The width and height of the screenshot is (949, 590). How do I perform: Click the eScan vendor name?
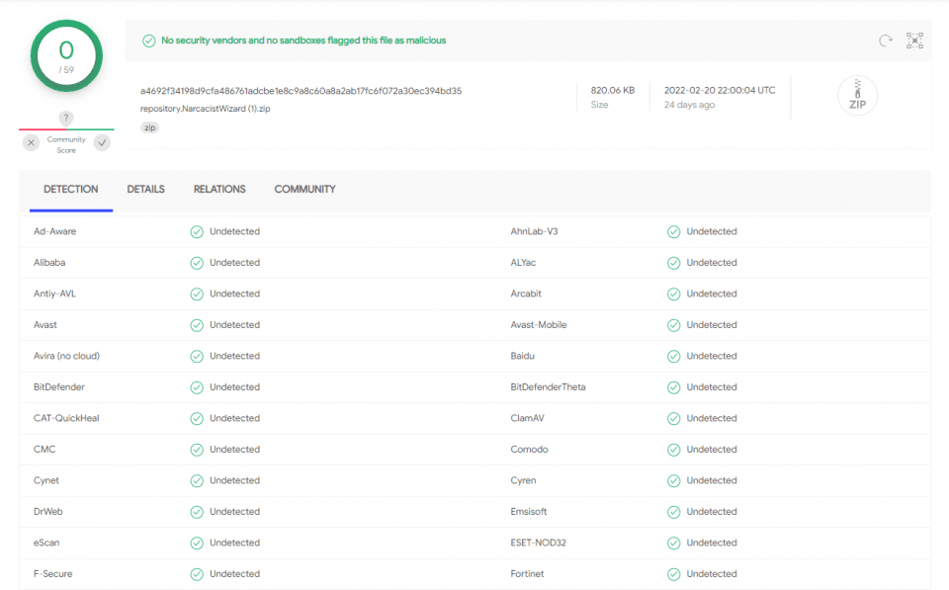click(46, 543)
